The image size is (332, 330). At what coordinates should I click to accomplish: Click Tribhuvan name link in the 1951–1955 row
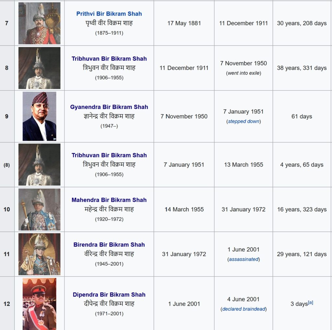(109, 155)
